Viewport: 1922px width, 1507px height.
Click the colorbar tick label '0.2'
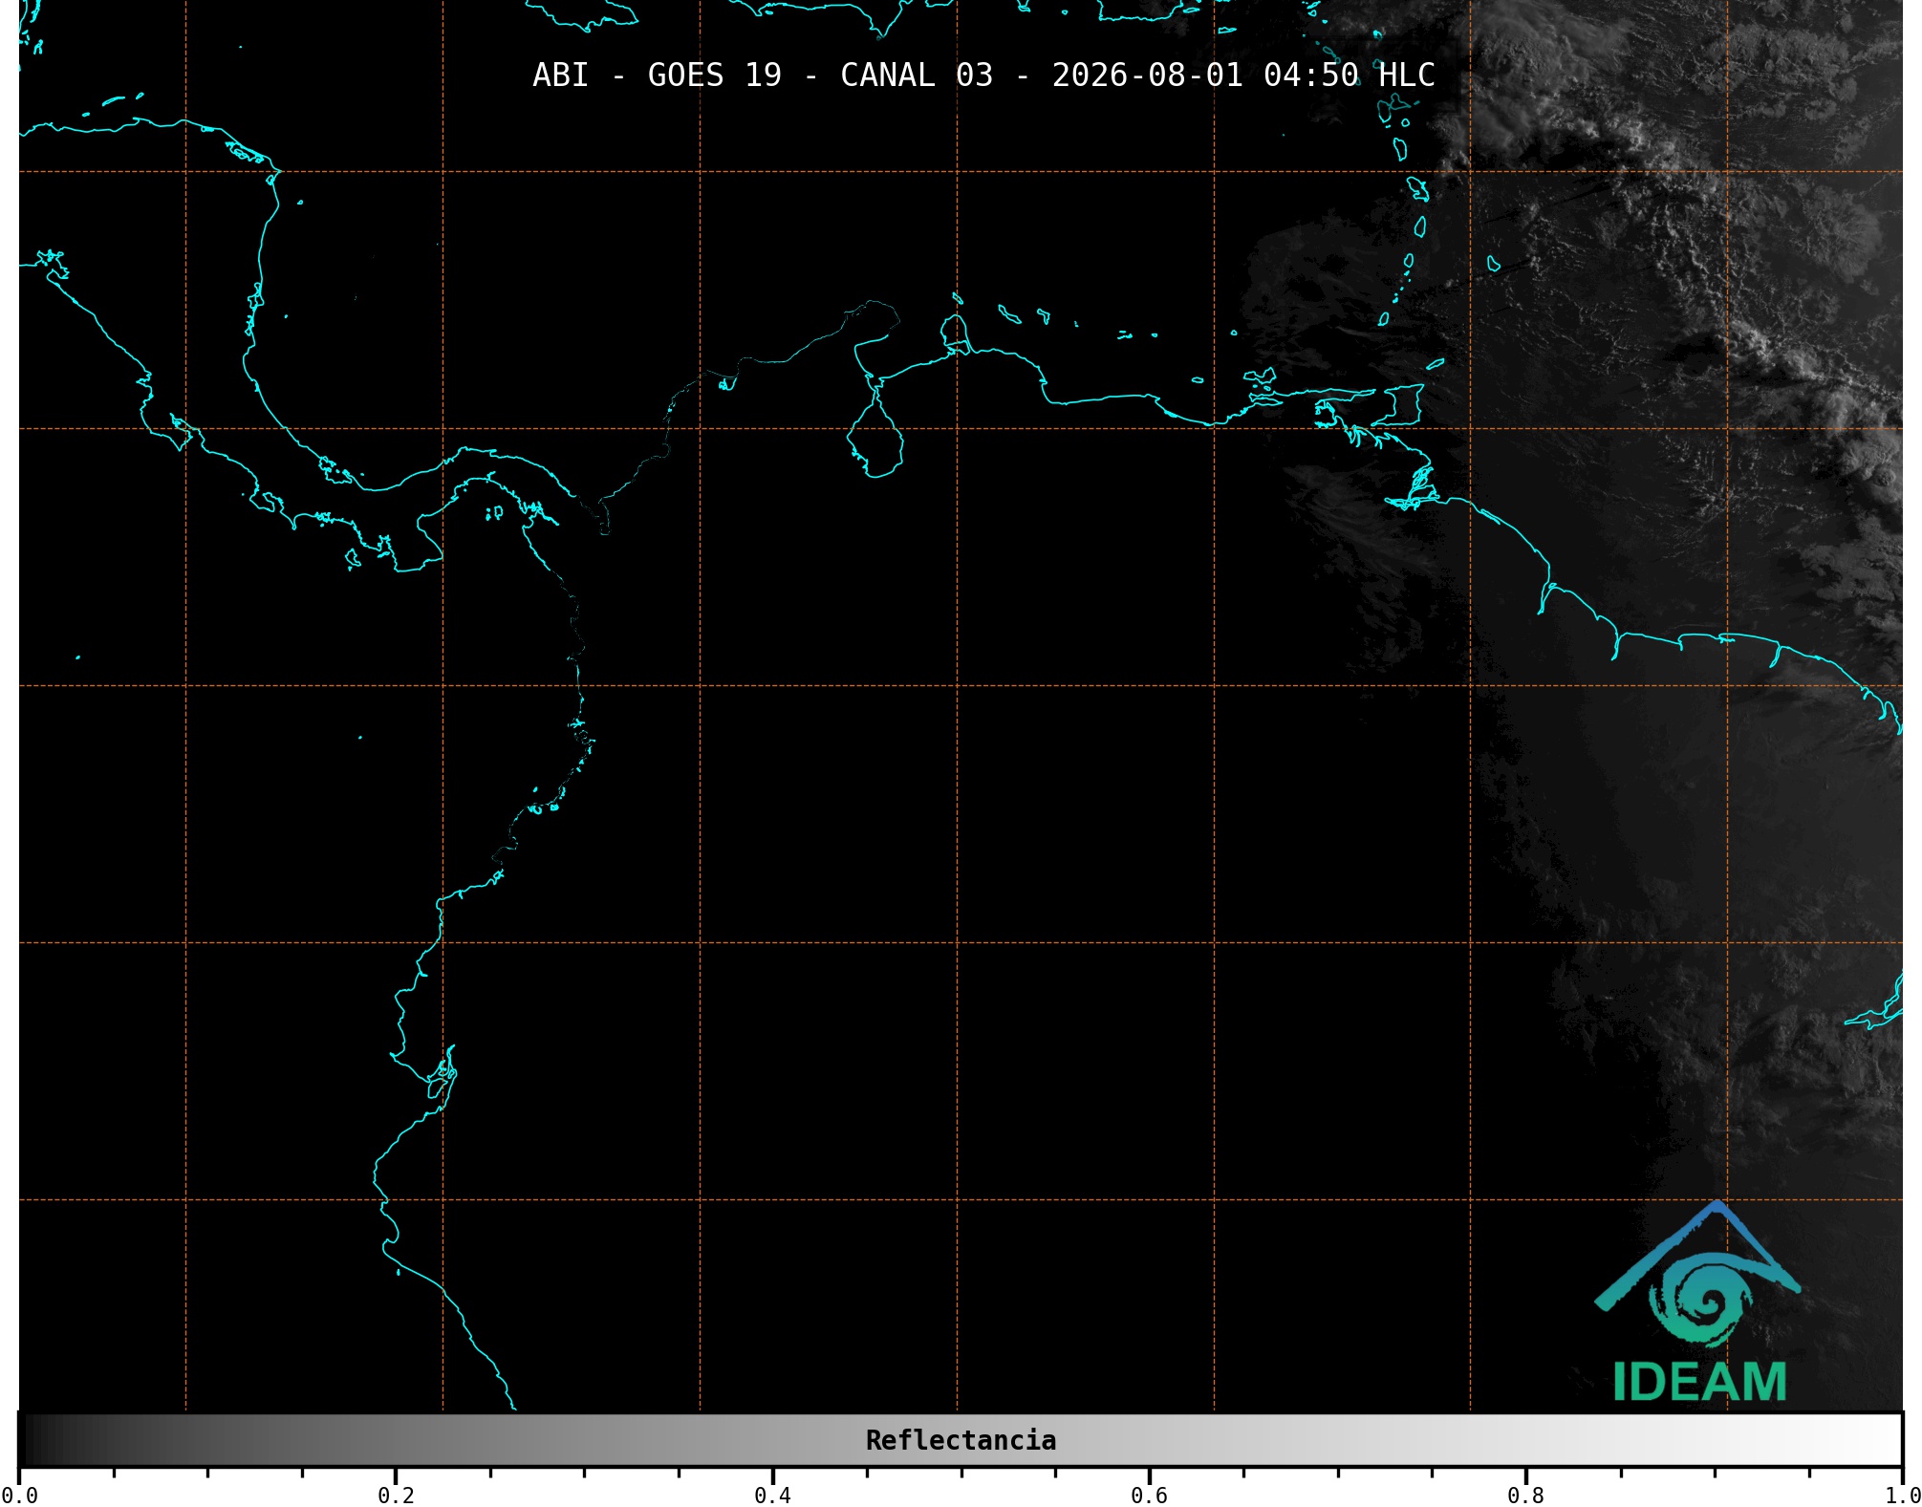coord(396,1496)
